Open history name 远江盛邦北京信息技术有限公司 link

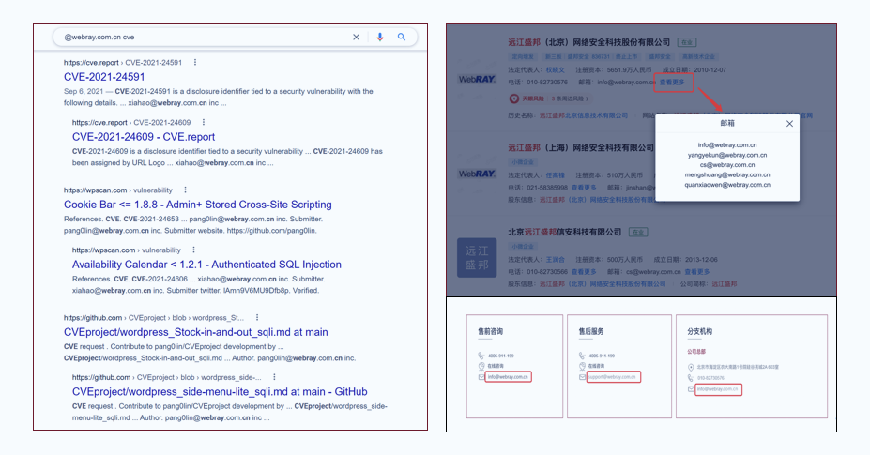point(584,115)
